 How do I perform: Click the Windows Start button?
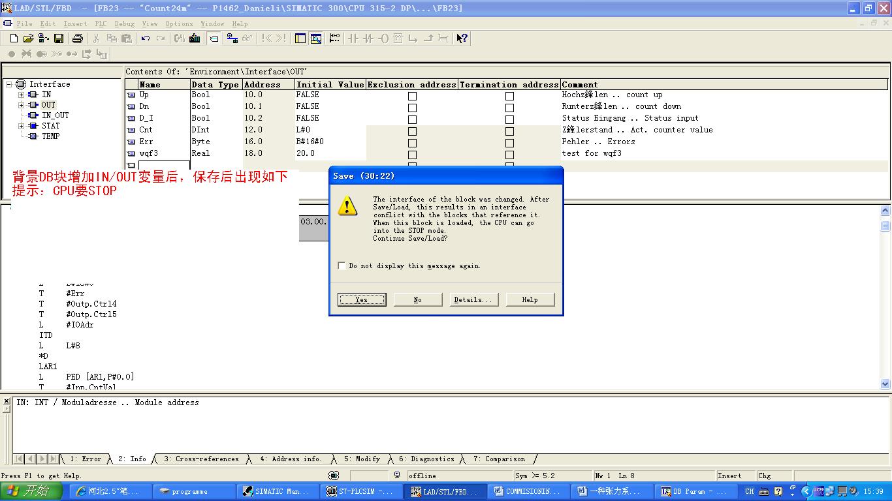pos(31,491)
